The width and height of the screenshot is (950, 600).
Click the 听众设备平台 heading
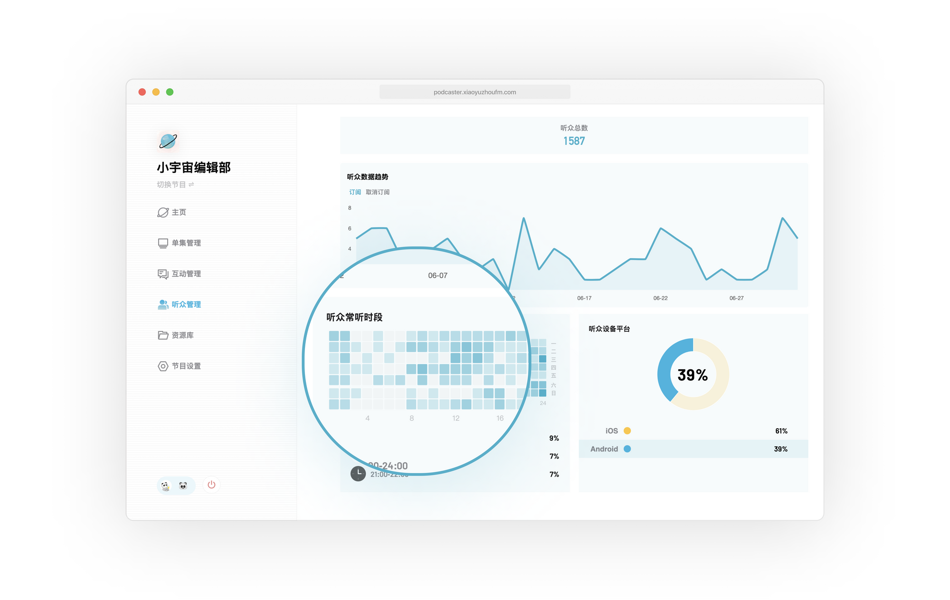(x=609, y=328)
